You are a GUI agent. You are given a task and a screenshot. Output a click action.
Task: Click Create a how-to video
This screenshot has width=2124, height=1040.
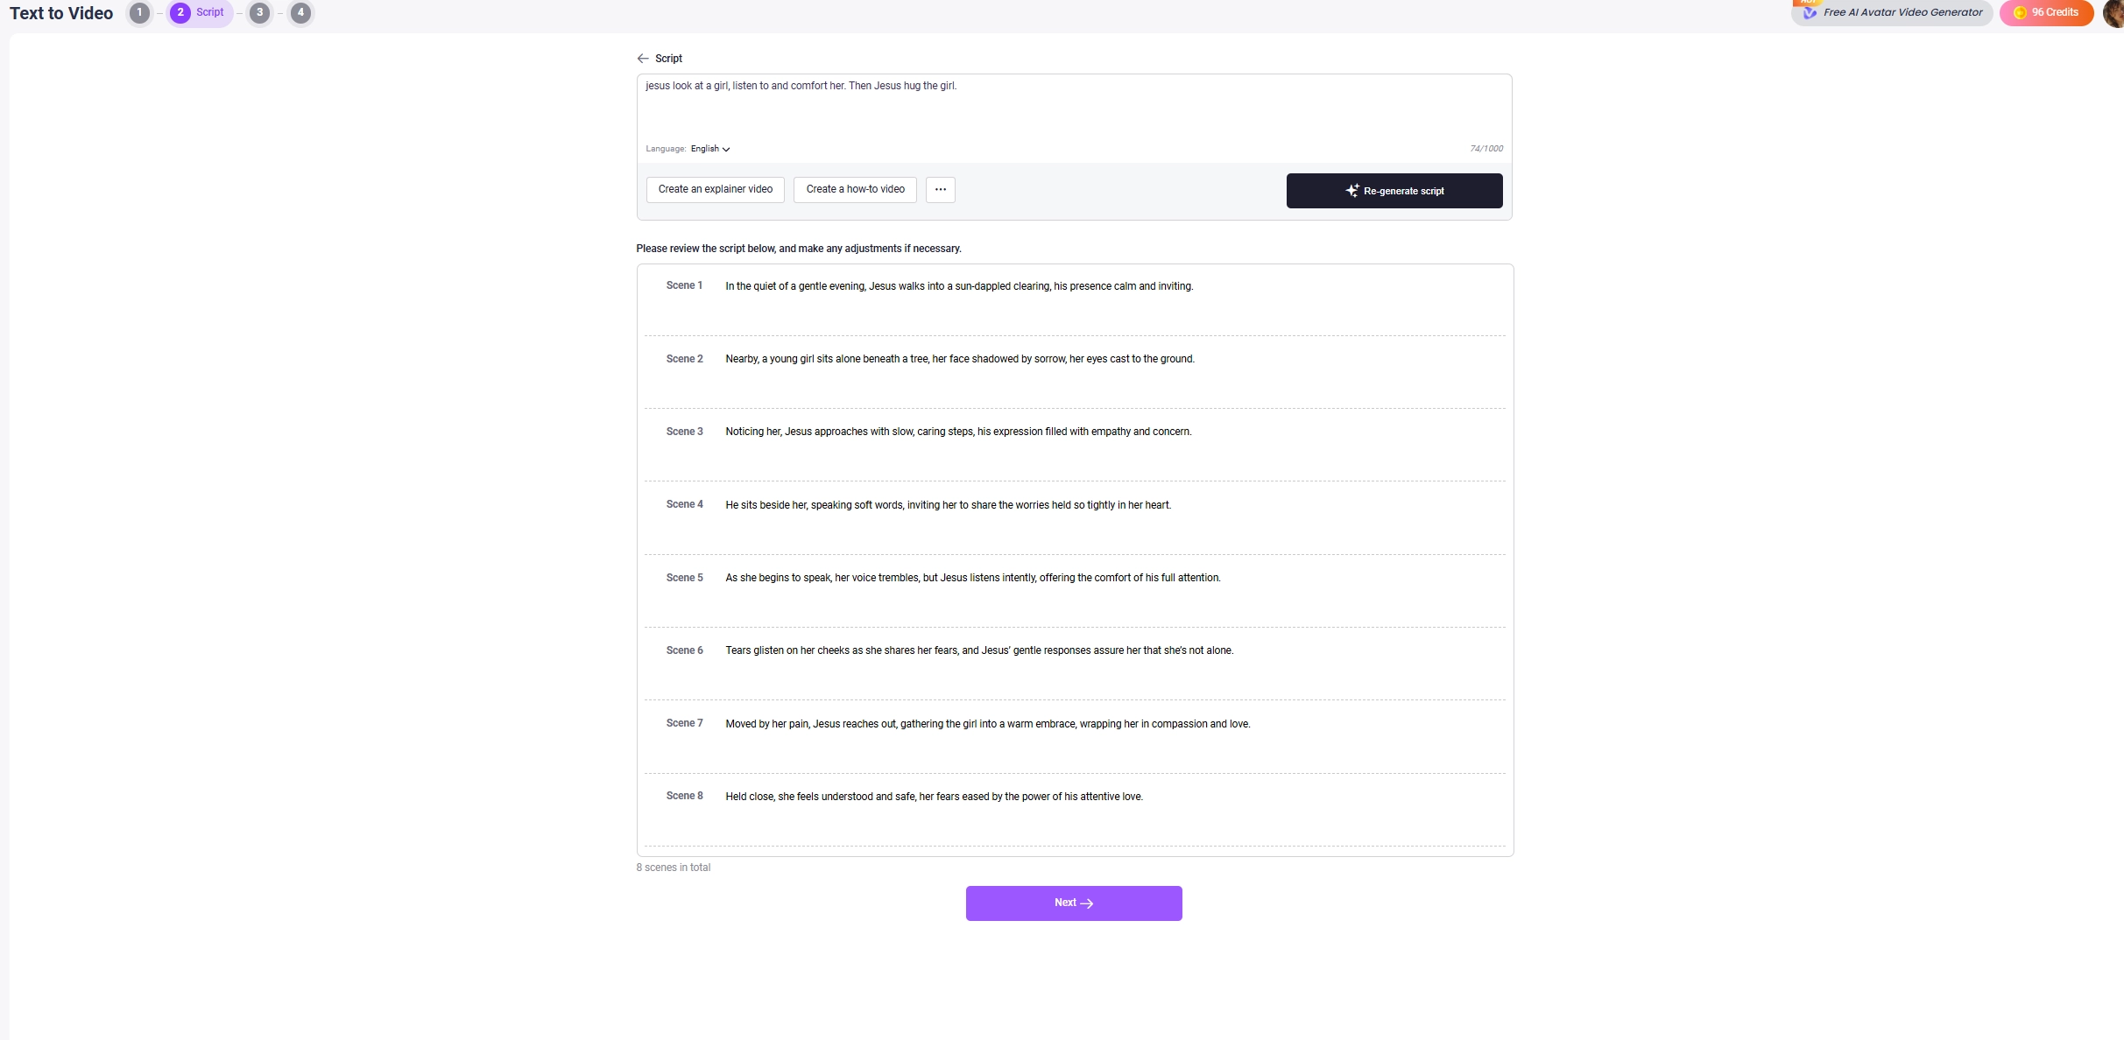(855, 189)
